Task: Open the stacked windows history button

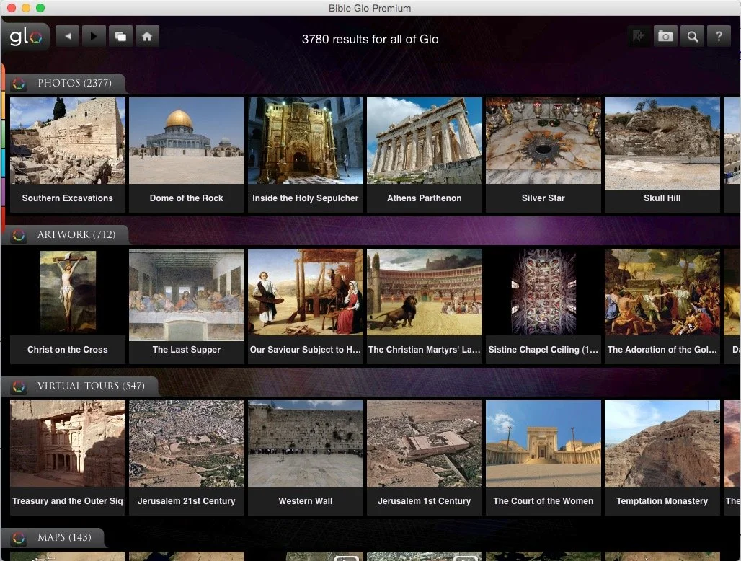Action: tap(120, 36)
